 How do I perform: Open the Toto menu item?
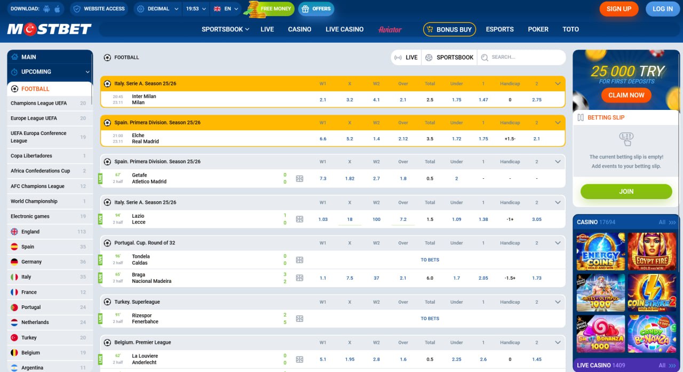[x=570, y=29]
